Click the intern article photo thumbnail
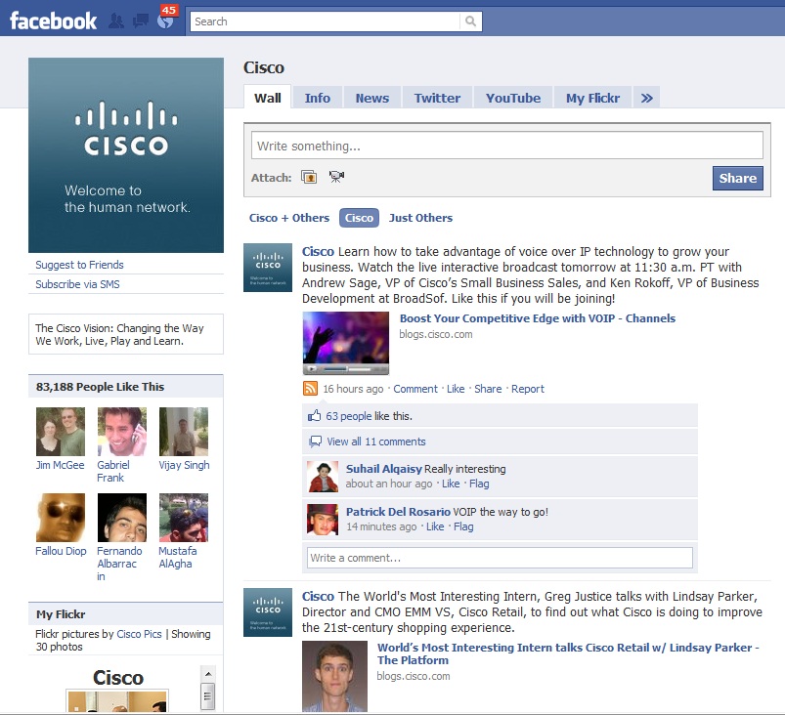The height and width of the screenshot is (715, 785). click(334, 677)
